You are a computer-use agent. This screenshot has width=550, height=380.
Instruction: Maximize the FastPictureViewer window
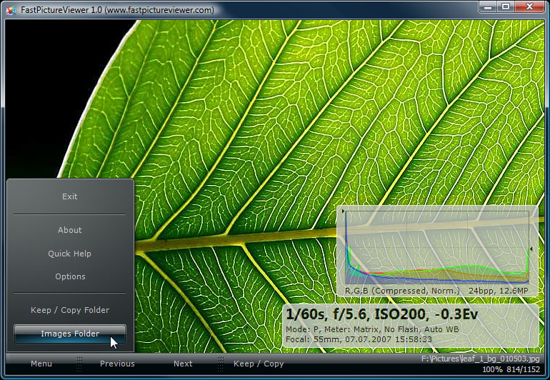[x=506, y=6]
